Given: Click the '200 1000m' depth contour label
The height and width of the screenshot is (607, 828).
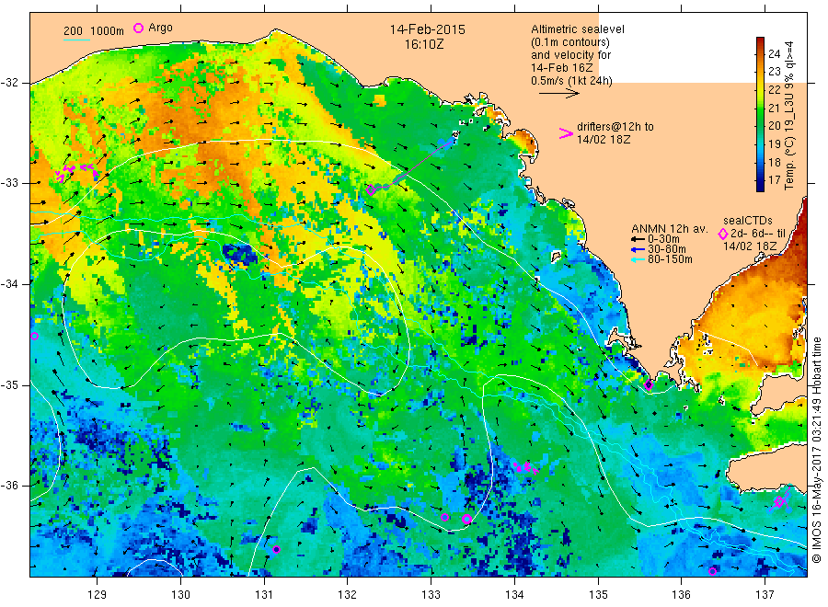Looking at the screenshot, I should pyautogui.click(x=94, y=30).
